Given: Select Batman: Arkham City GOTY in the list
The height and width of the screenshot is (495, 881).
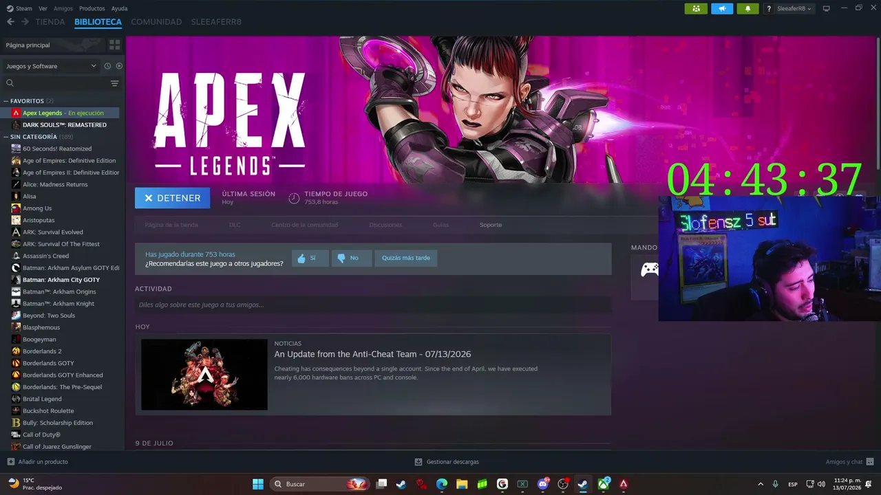Looking at the screenshot, I should pyautogui.click(x=61, y=280).
